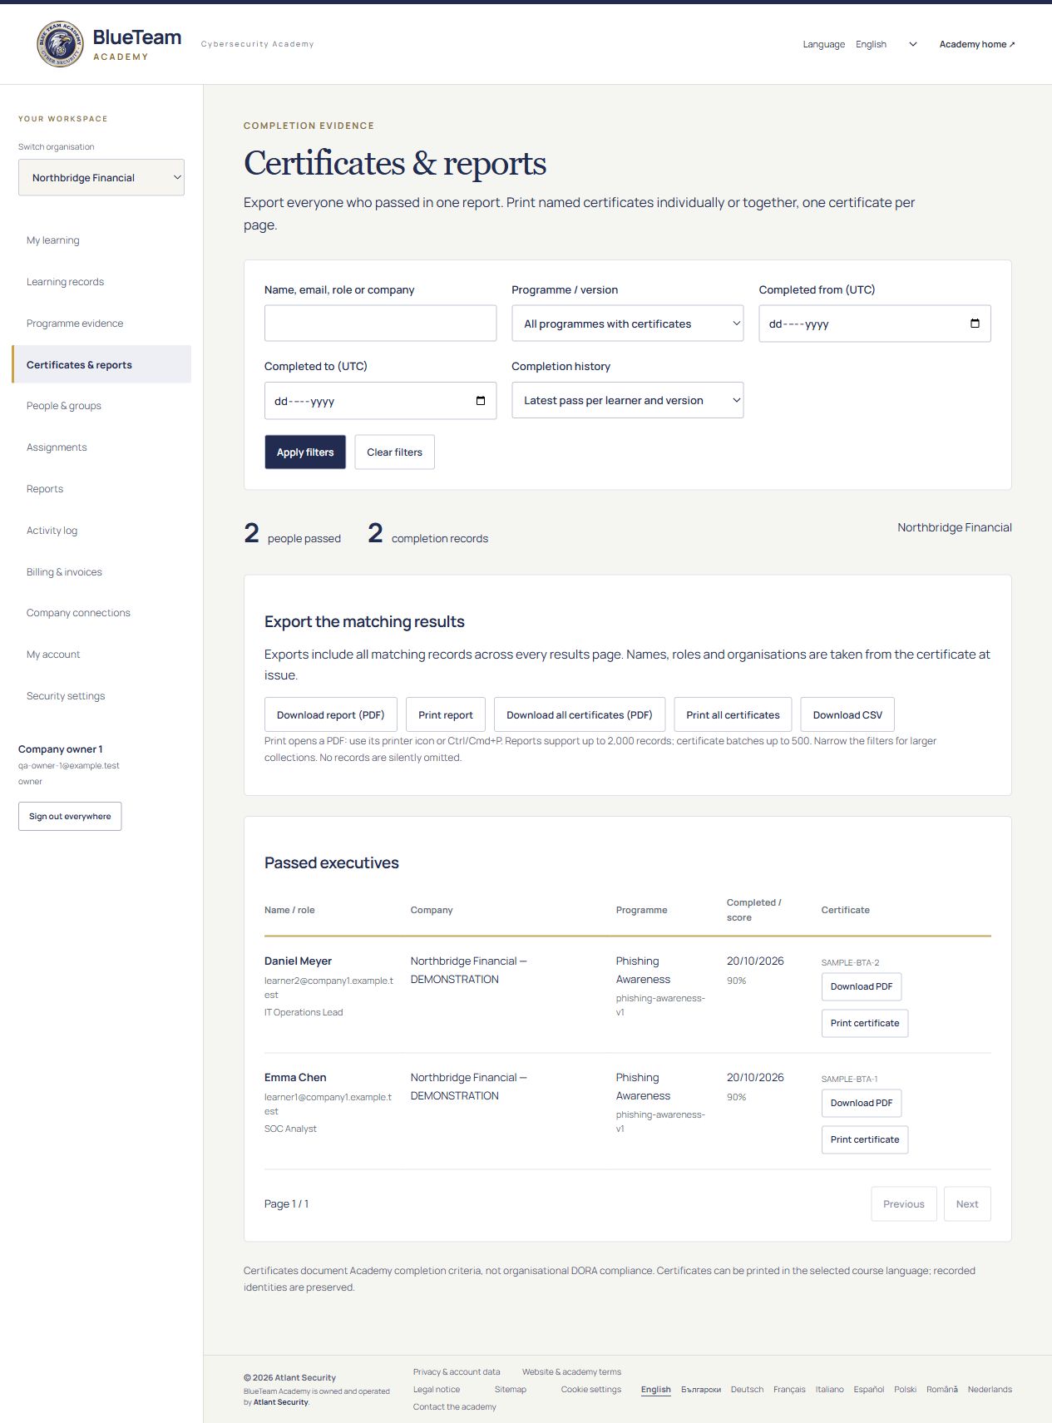Open the Switch organisation dropdown
Screen dimensions: 1052x1423
coord(101,177)
